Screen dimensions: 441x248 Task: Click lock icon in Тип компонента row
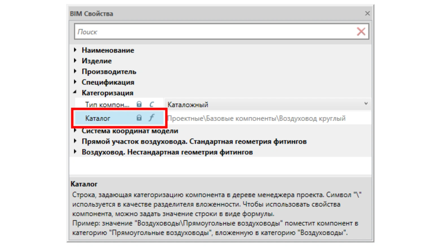click(139, 104)
